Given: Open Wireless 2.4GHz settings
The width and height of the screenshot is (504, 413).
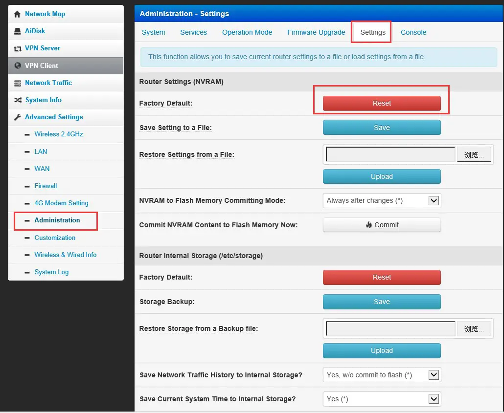Looking at the screenshot, I should [x=59, y=134].
